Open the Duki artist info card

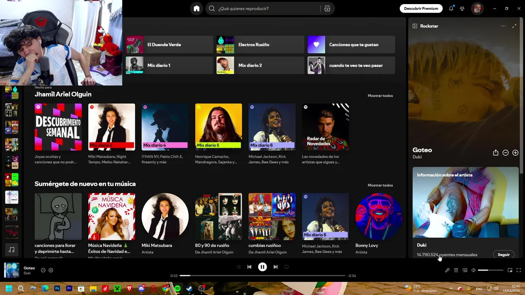tap(466, 212)
